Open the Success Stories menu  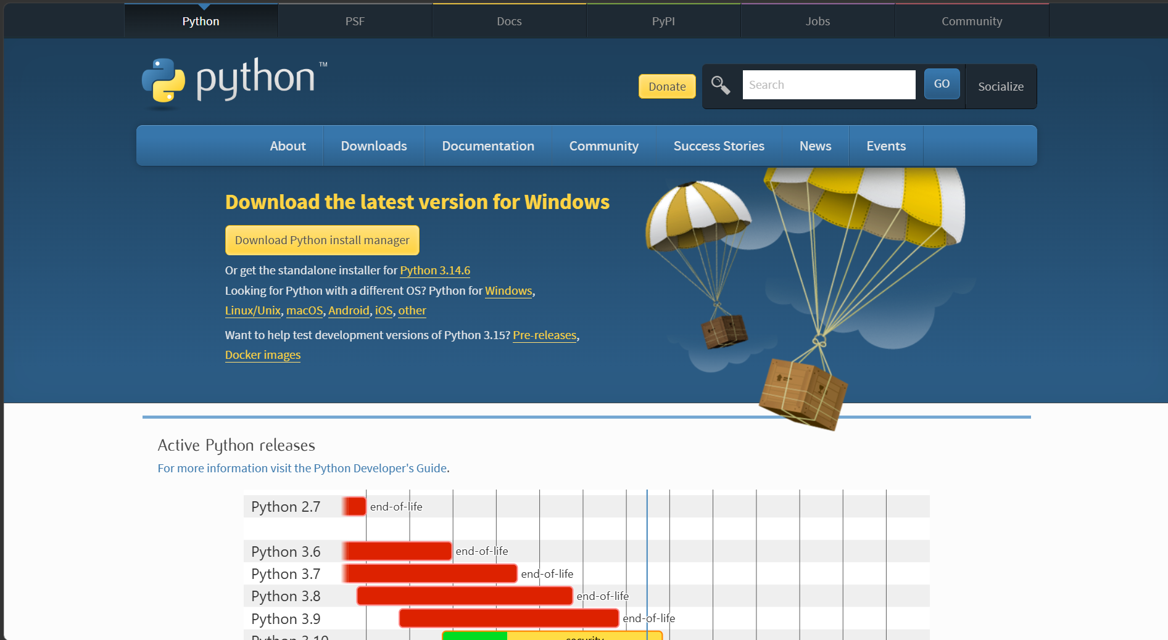pos(719,146)
